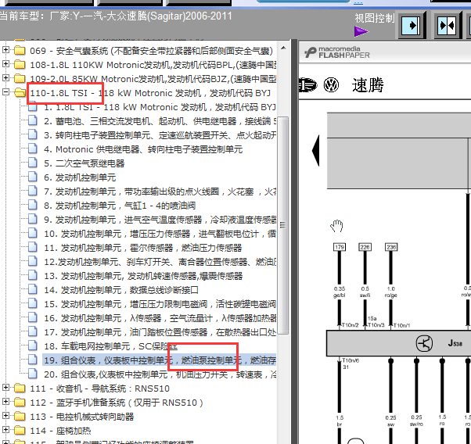The height and width of the screenshot is (444, 471).
Task: Click page icon of item 14 数据总线诊断接口
Action: coord(32,289)
